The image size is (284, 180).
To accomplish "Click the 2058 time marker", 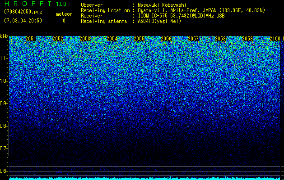I will 220,39.
